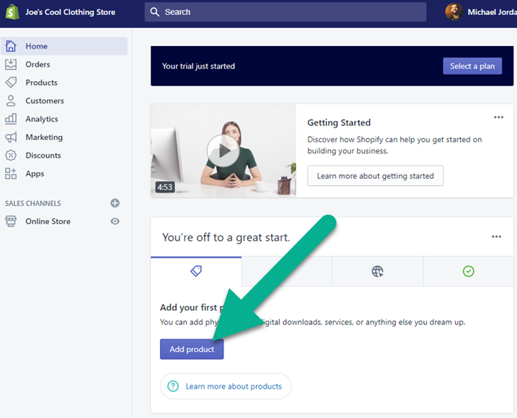Open Orders from the sidebar
The image size is (517, 418).
tap(37, 64)
